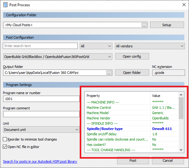This screenshot has width=189, height=168.
Task: Enable Reorder to minimize tool changes
Action: 5,139
